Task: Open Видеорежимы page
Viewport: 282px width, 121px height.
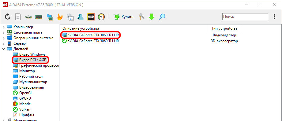Action: [x=32, y=87]
